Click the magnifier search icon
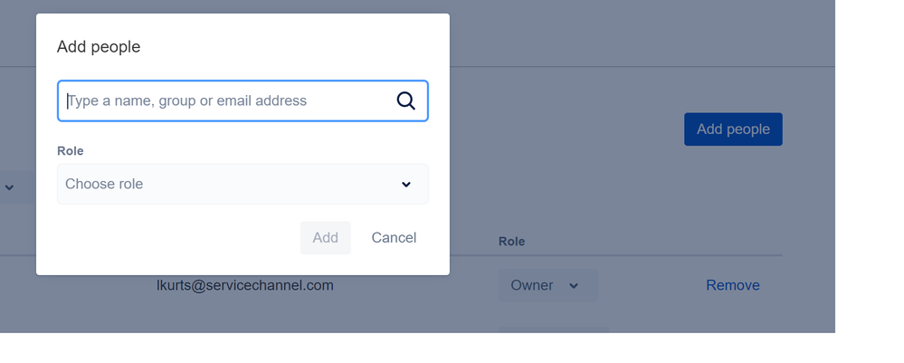 pos(406,101)
